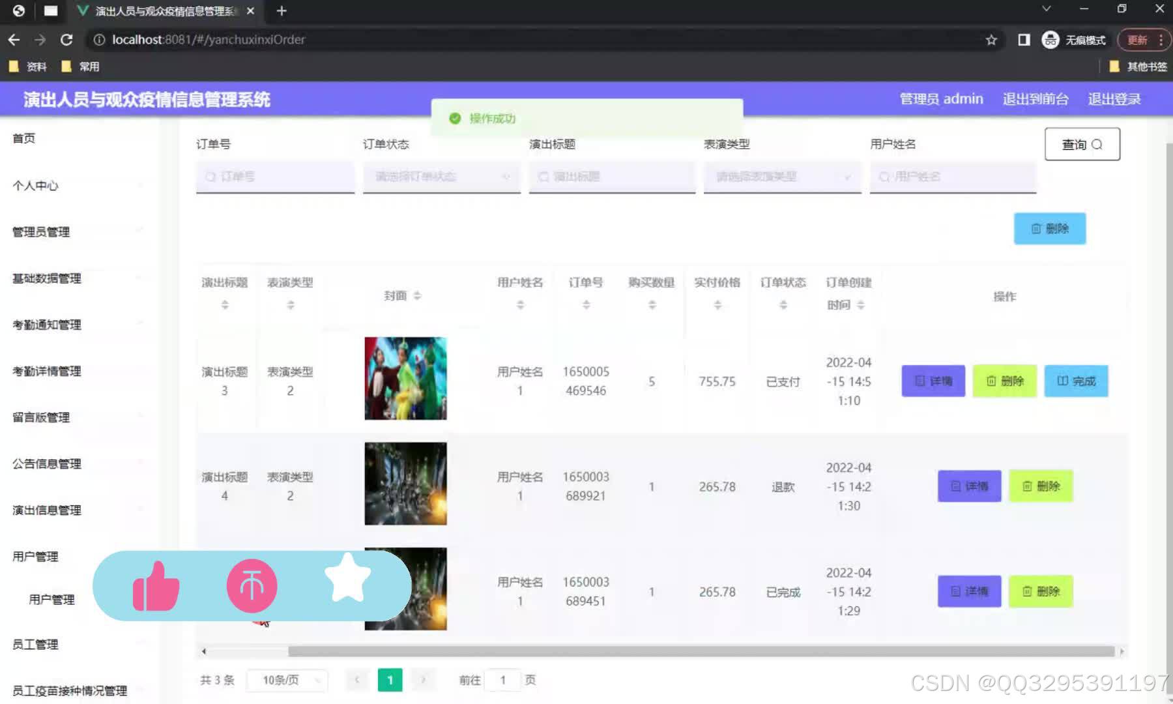Open cover thumbnail of 演出标题4 row
Viewport: 1173px width, 704px height.
coord(405,484)
